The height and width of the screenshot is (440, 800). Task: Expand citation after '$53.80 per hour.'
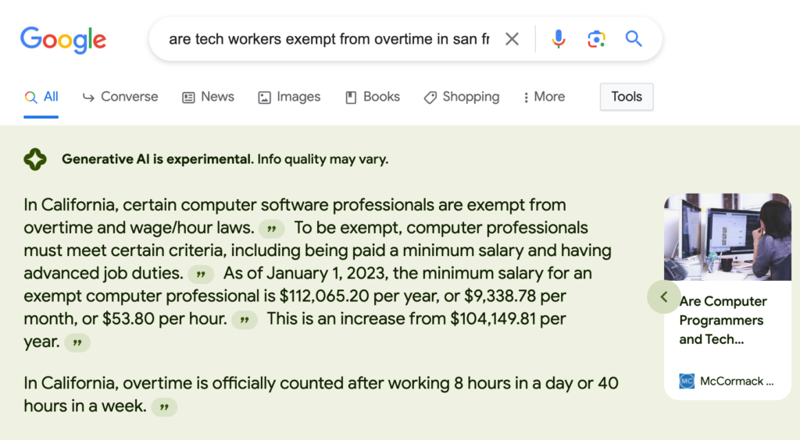click(245, 320)
